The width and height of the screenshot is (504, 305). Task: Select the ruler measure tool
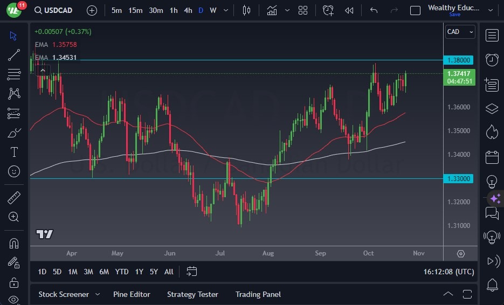(15, 198)
